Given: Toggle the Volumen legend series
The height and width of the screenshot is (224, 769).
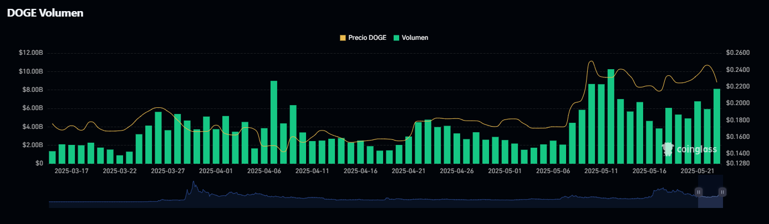Looking at the screenshot, I should click(x=411, y=38).
